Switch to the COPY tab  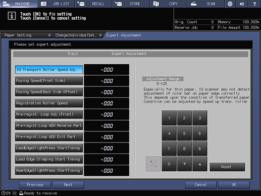(169, 4)
